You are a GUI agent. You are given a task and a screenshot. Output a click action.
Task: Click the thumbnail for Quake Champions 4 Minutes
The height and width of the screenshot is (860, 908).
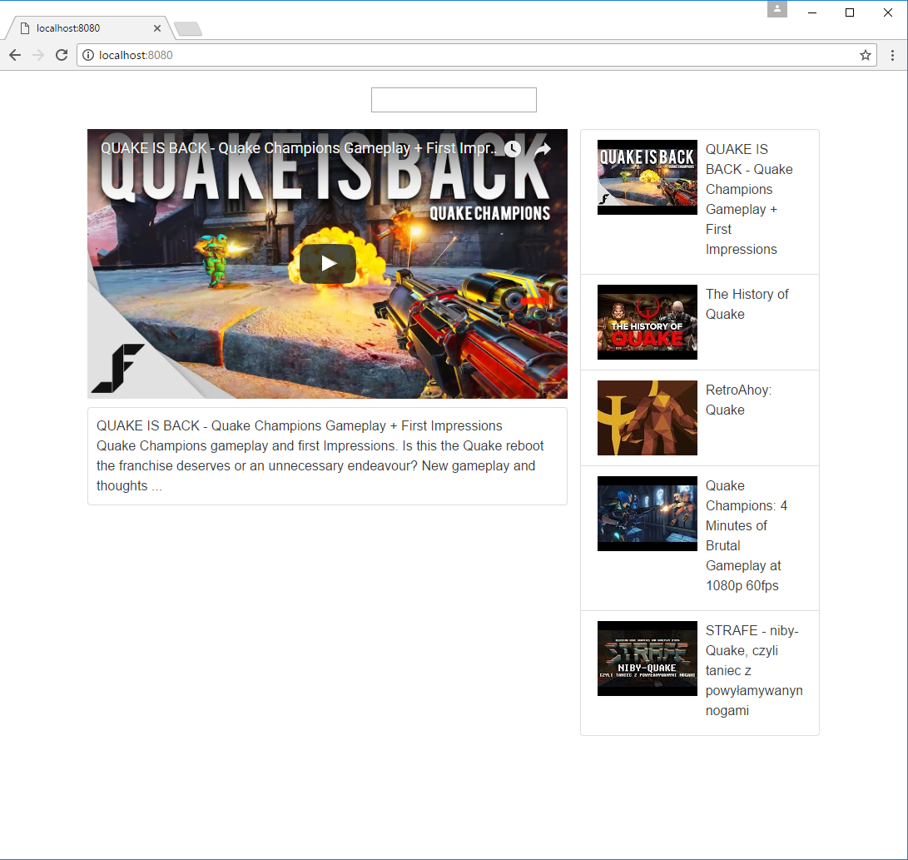coord(647,514)
